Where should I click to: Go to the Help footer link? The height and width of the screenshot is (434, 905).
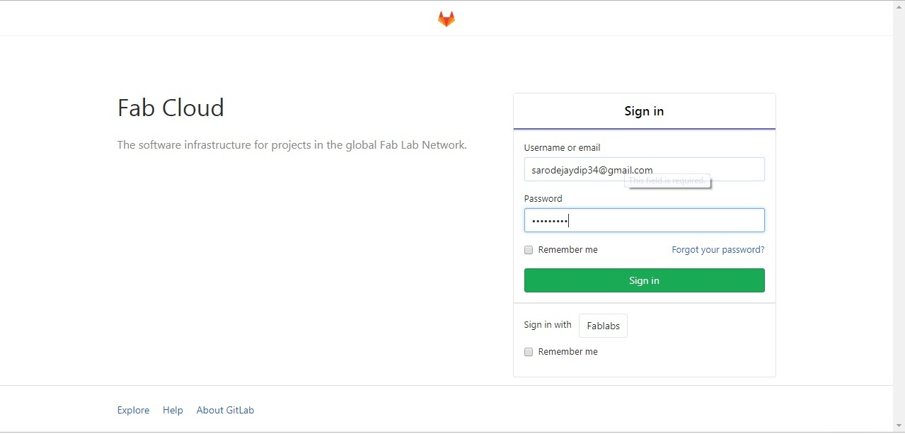click(173, 411)
